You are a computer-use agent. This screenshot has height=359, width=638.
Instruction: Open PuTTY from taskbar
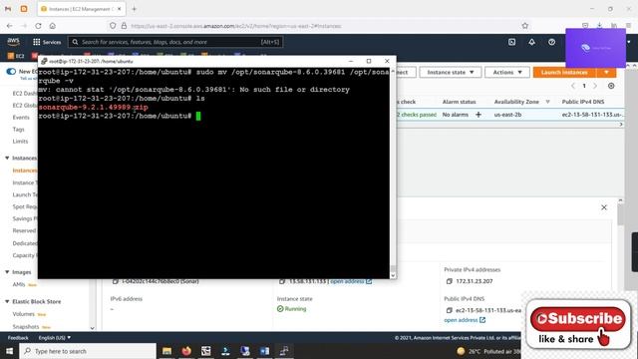coord(284,351)
